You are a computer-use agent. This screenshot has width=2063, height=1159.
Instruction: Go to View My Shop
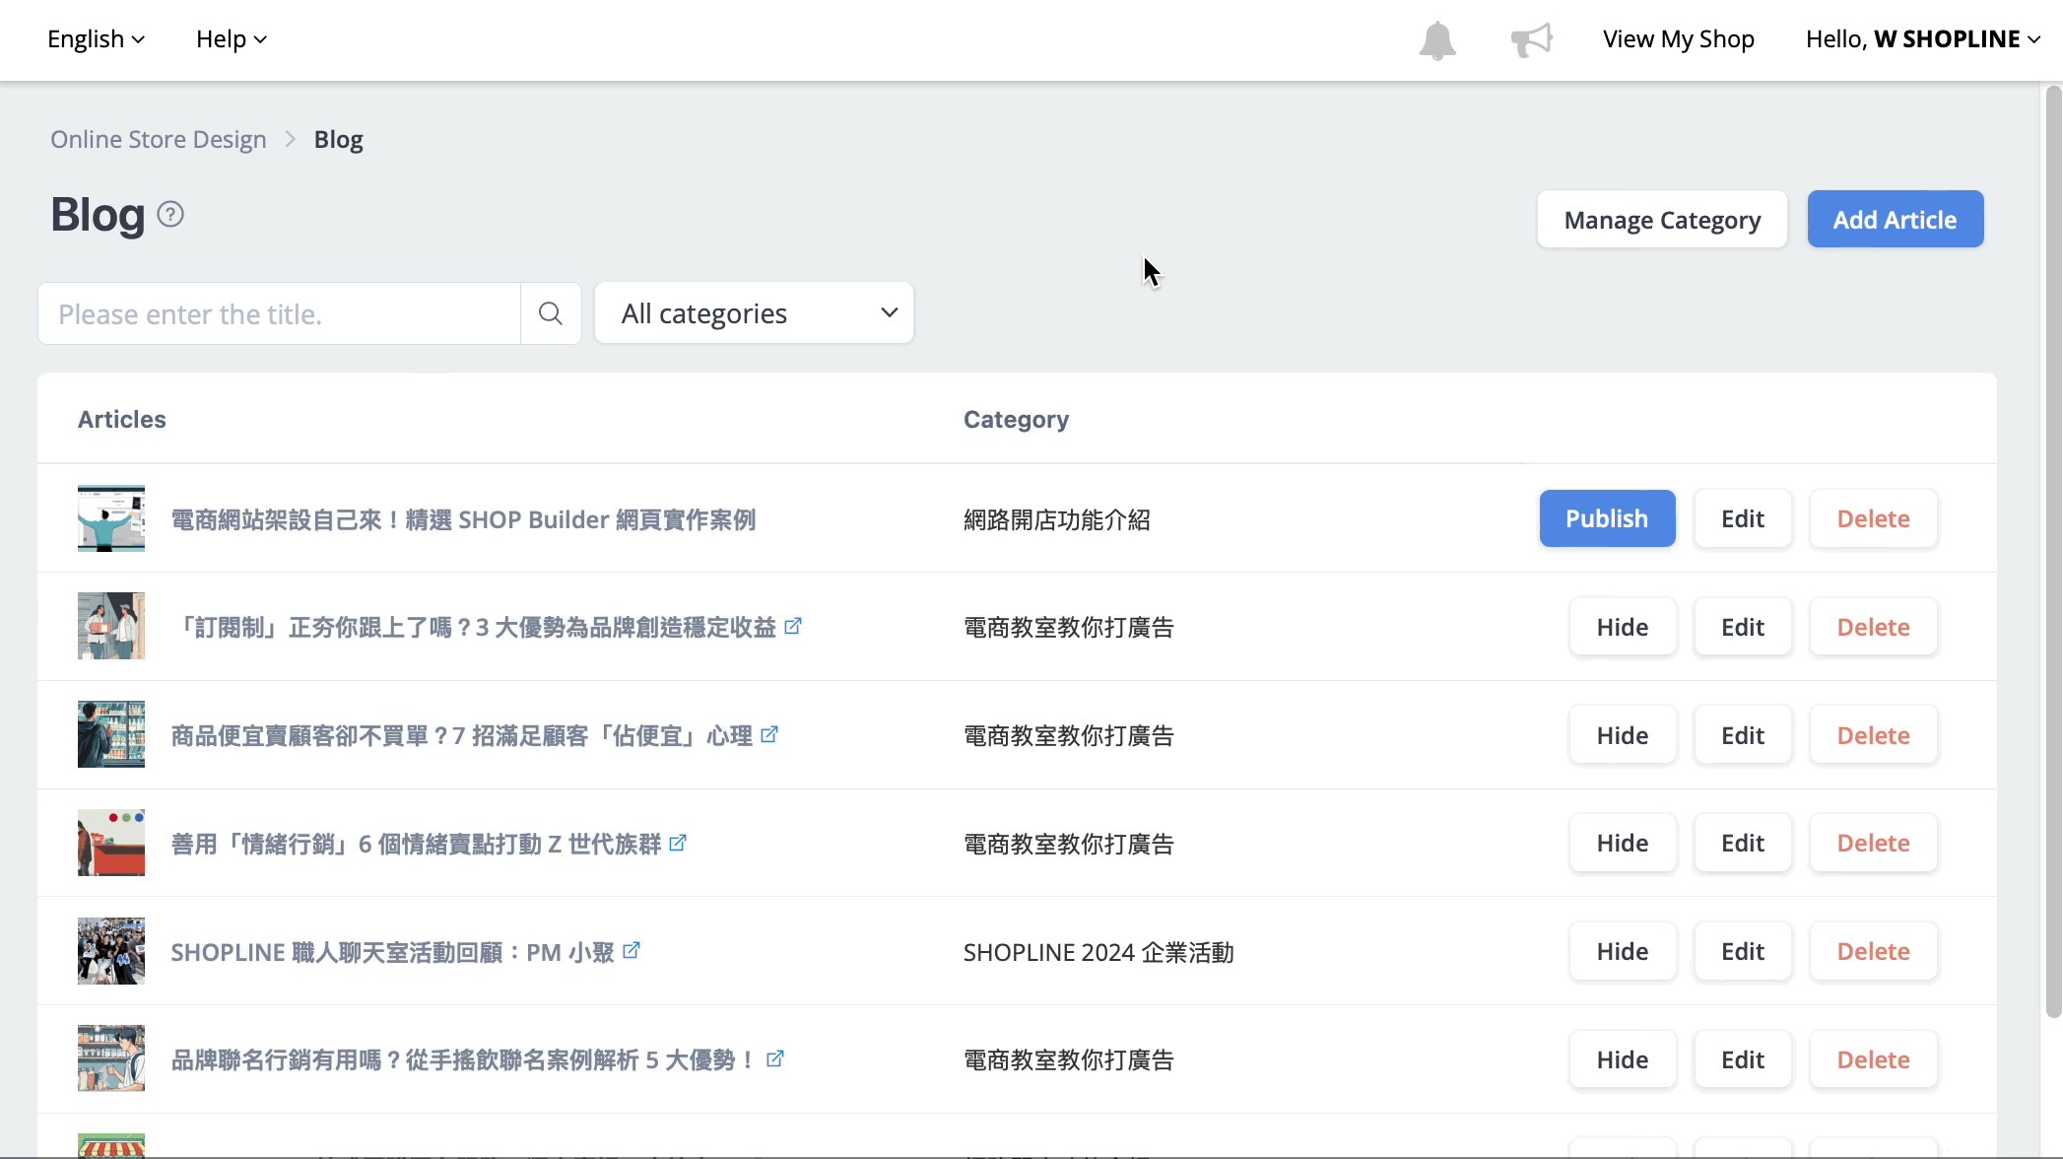point(1679,39)
